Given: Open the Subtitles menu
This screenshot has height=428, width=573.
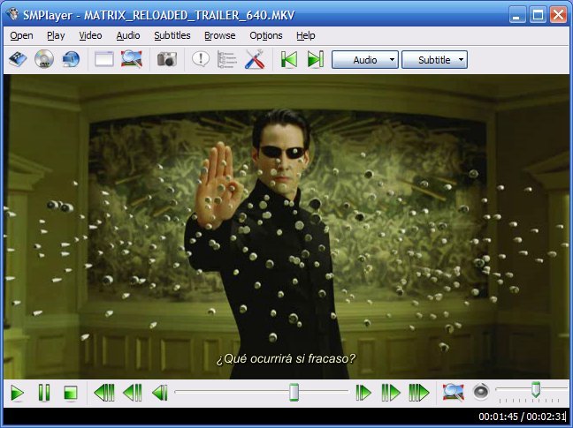Looking at the screenshot, I should tap(172, 35).
